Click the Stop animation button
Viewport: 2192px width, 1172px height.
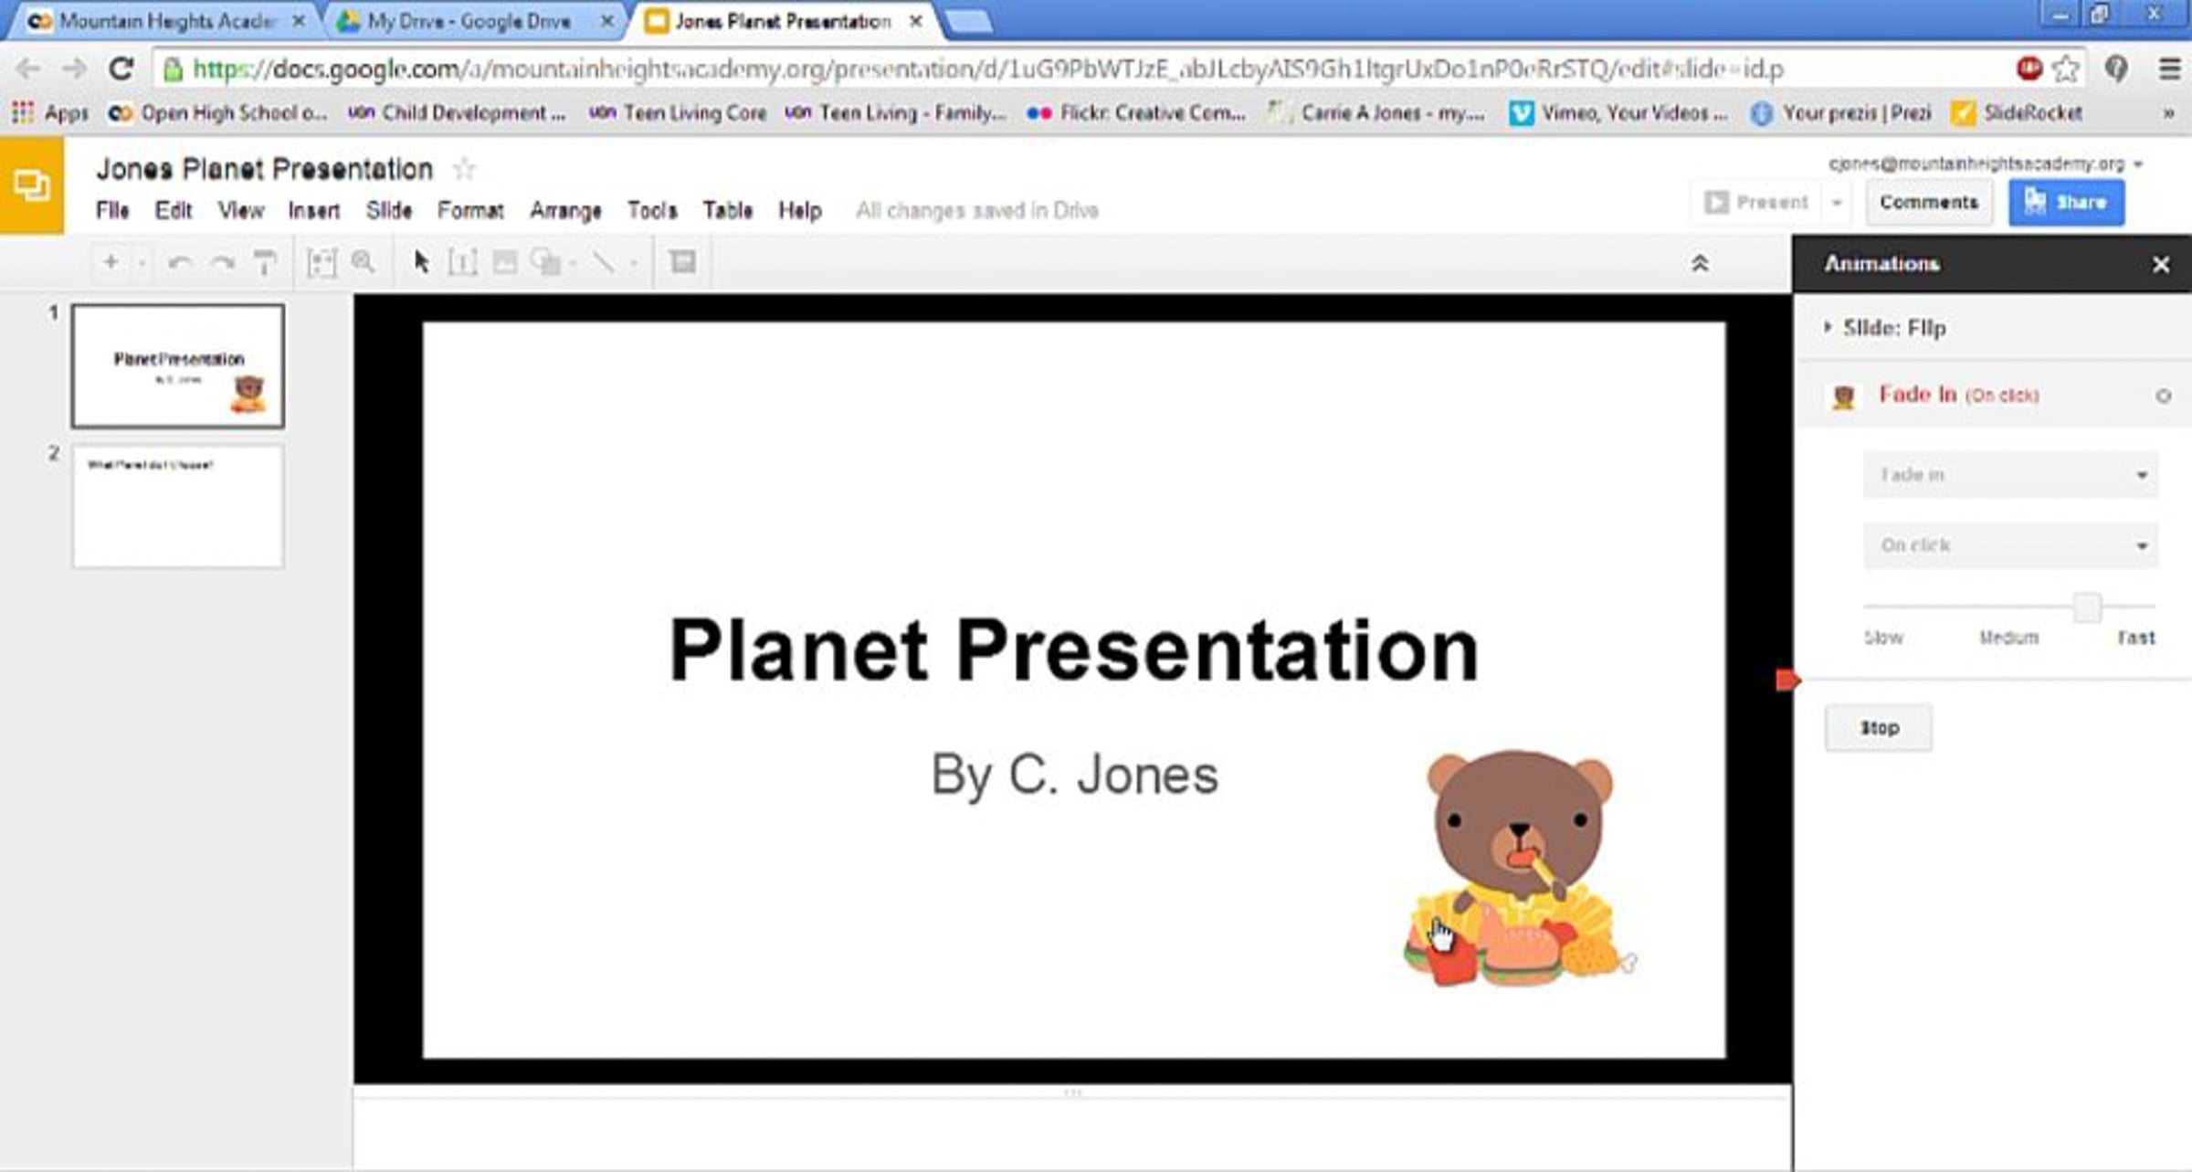tap(1878, 728)
